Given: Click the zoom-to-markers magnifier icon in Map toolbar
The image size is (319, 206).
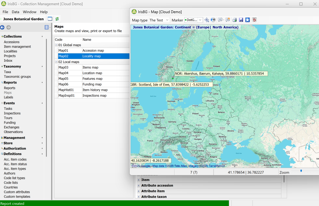Looking at the screenshot, I should point(207,20).
